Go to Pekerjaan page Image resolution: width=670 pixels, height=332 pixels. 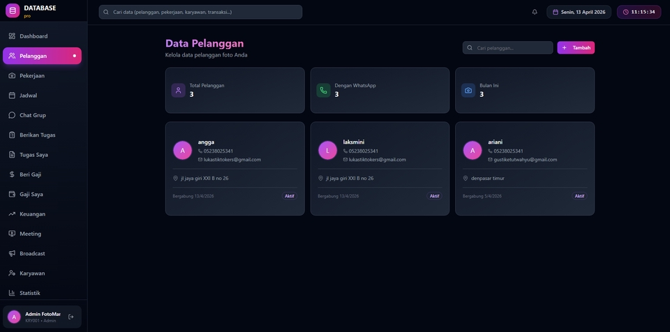[x=42, y=75]
